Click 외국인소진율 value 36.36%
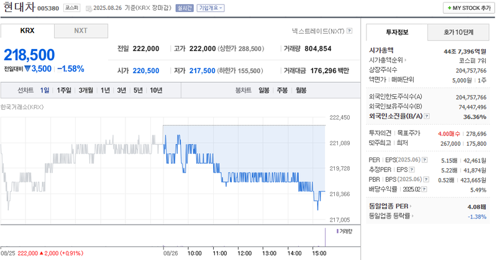The image size is (497, 260). coord(475,117)
